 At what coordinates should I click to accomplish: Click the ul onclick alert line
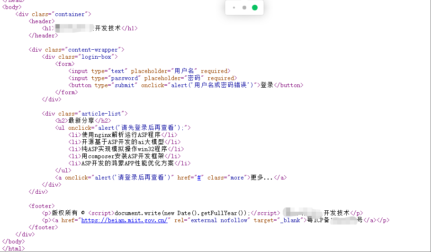coord(123,128)
